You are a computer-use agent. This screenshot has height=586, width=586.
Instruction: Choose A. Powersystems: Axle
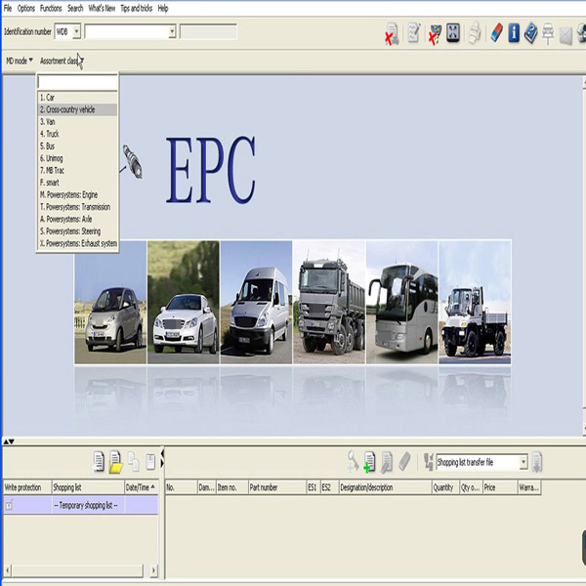[x=77, y=219]
